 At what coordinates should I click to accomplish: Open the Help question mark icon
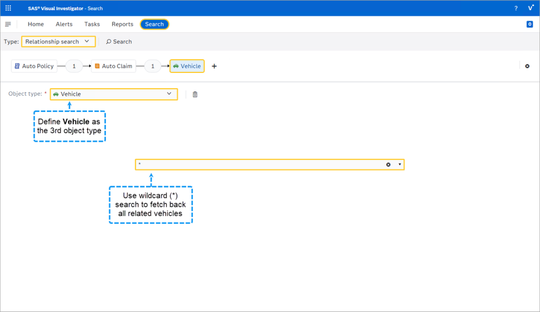click(x=516, y=8)
